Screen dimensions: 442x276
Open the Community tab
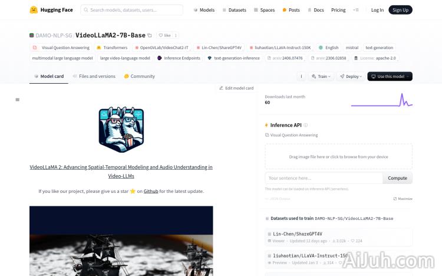(x=139, y=76)
